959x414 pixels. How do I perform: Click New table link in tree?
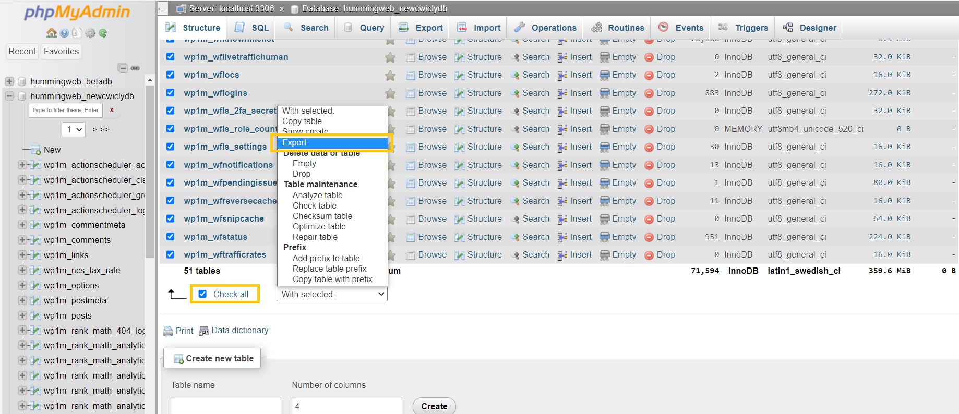(x=52, y=150)
